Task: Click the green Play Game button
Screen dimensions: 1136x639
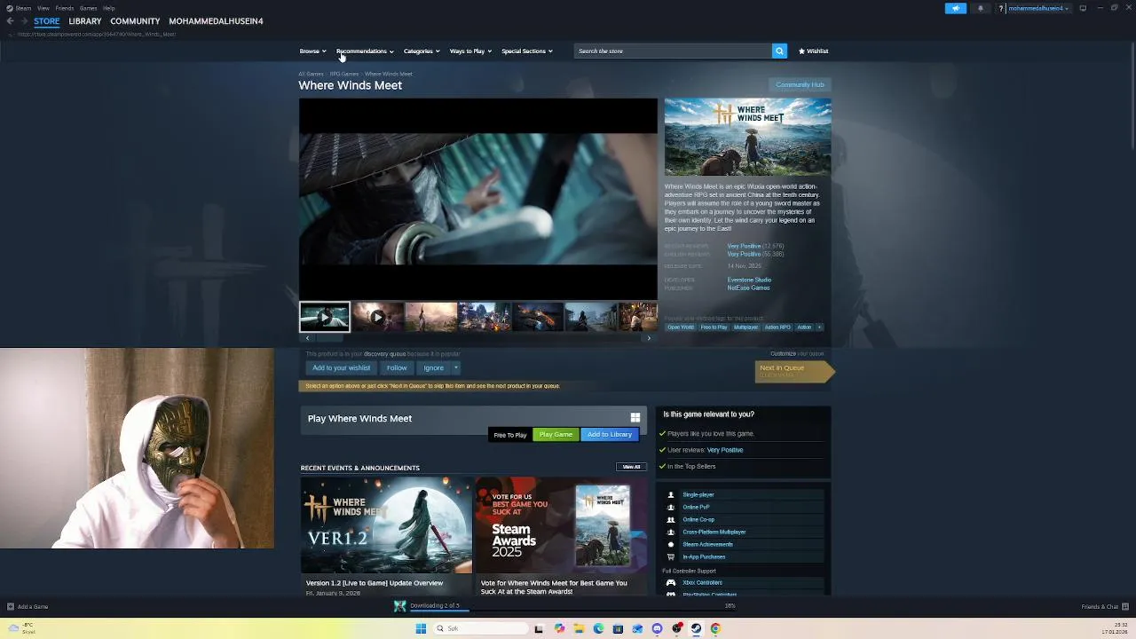Action: [556, 434]
